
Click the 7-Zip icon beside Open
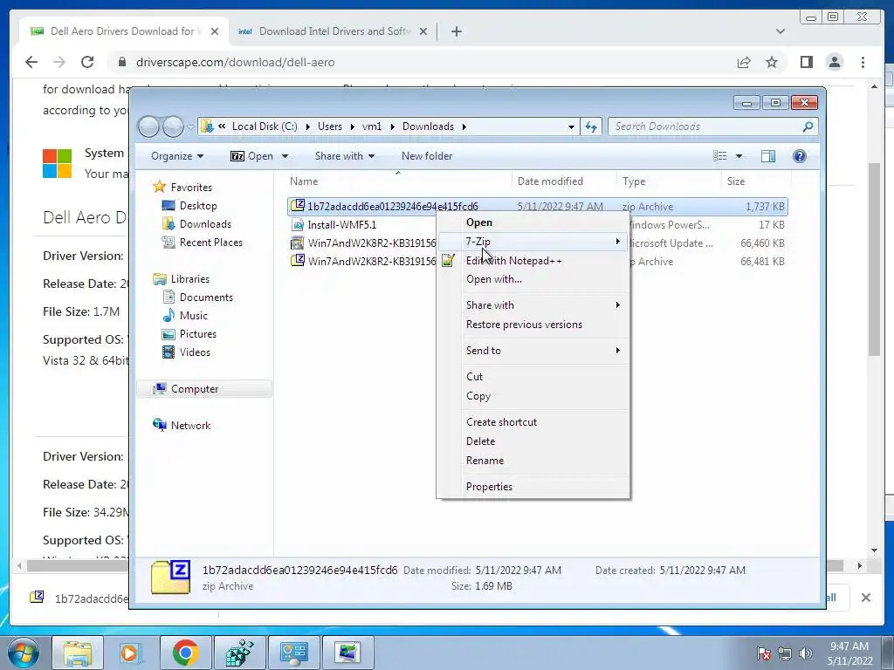[x=237, y=156]
